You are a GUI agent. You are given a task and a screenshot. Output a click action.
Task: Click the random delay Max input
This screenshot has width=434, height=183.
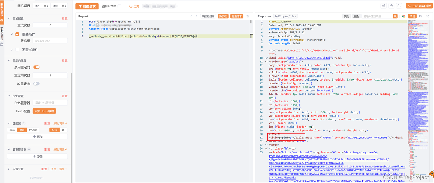point(59,6)
